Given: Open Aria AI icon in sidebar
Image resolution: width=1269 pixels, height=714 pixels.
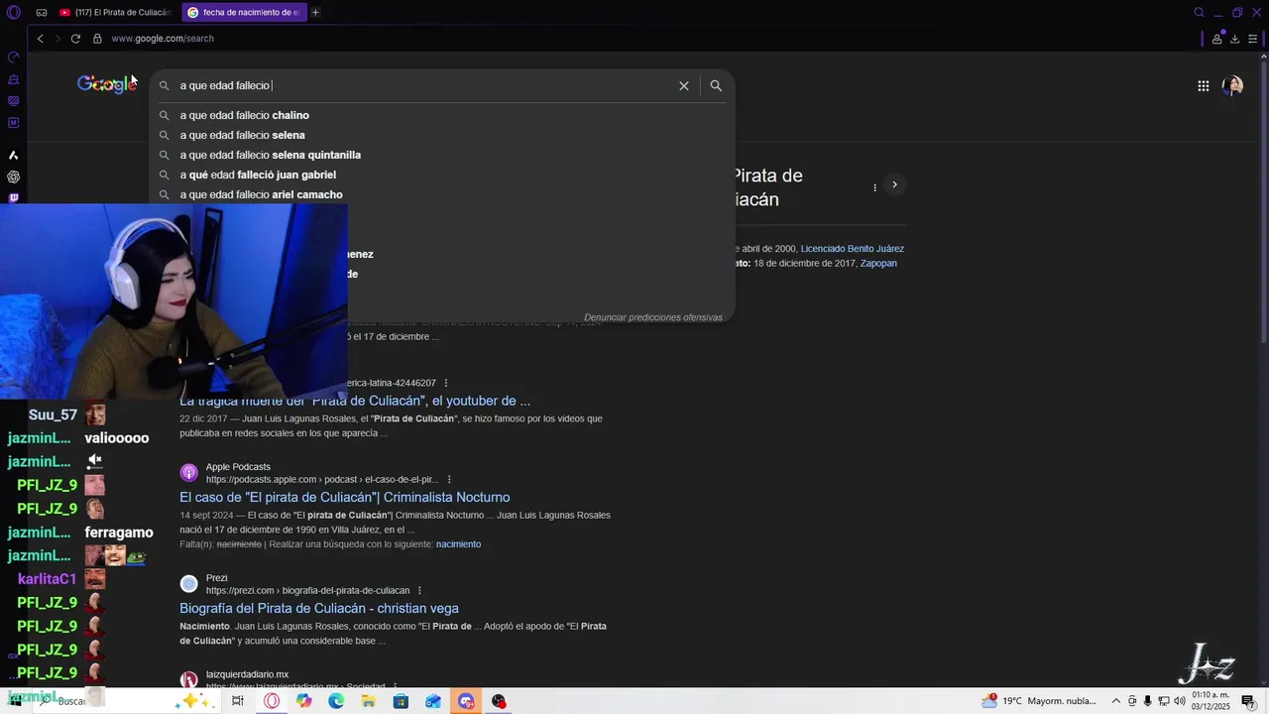Looking at the screenshot, I should [13, 155].
